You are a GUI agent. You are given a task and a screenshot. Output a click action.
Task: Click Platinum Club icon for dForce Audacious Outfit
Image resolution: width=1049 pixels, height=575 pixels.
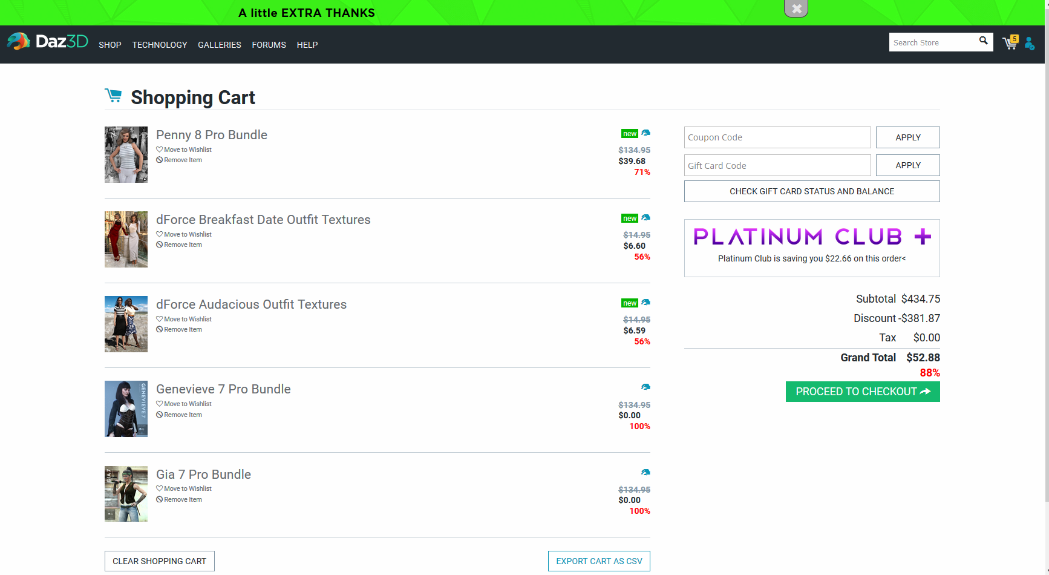point(645,302)
